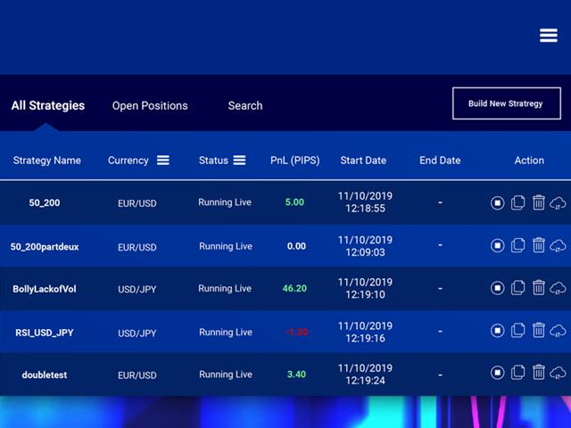The image size is (571, 428).
Task: Stop the doubletest strategy
Action: tap(498, 374)
